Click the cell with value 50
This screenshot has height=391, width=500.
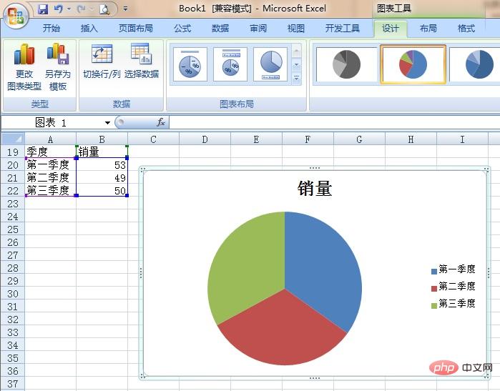tap(102, 190)
